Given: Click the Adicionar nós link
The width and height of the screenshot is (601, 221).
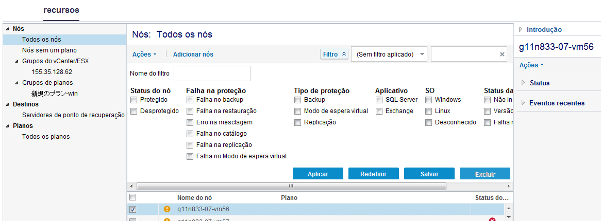Looking at the screenshot, I should point(193,54).
